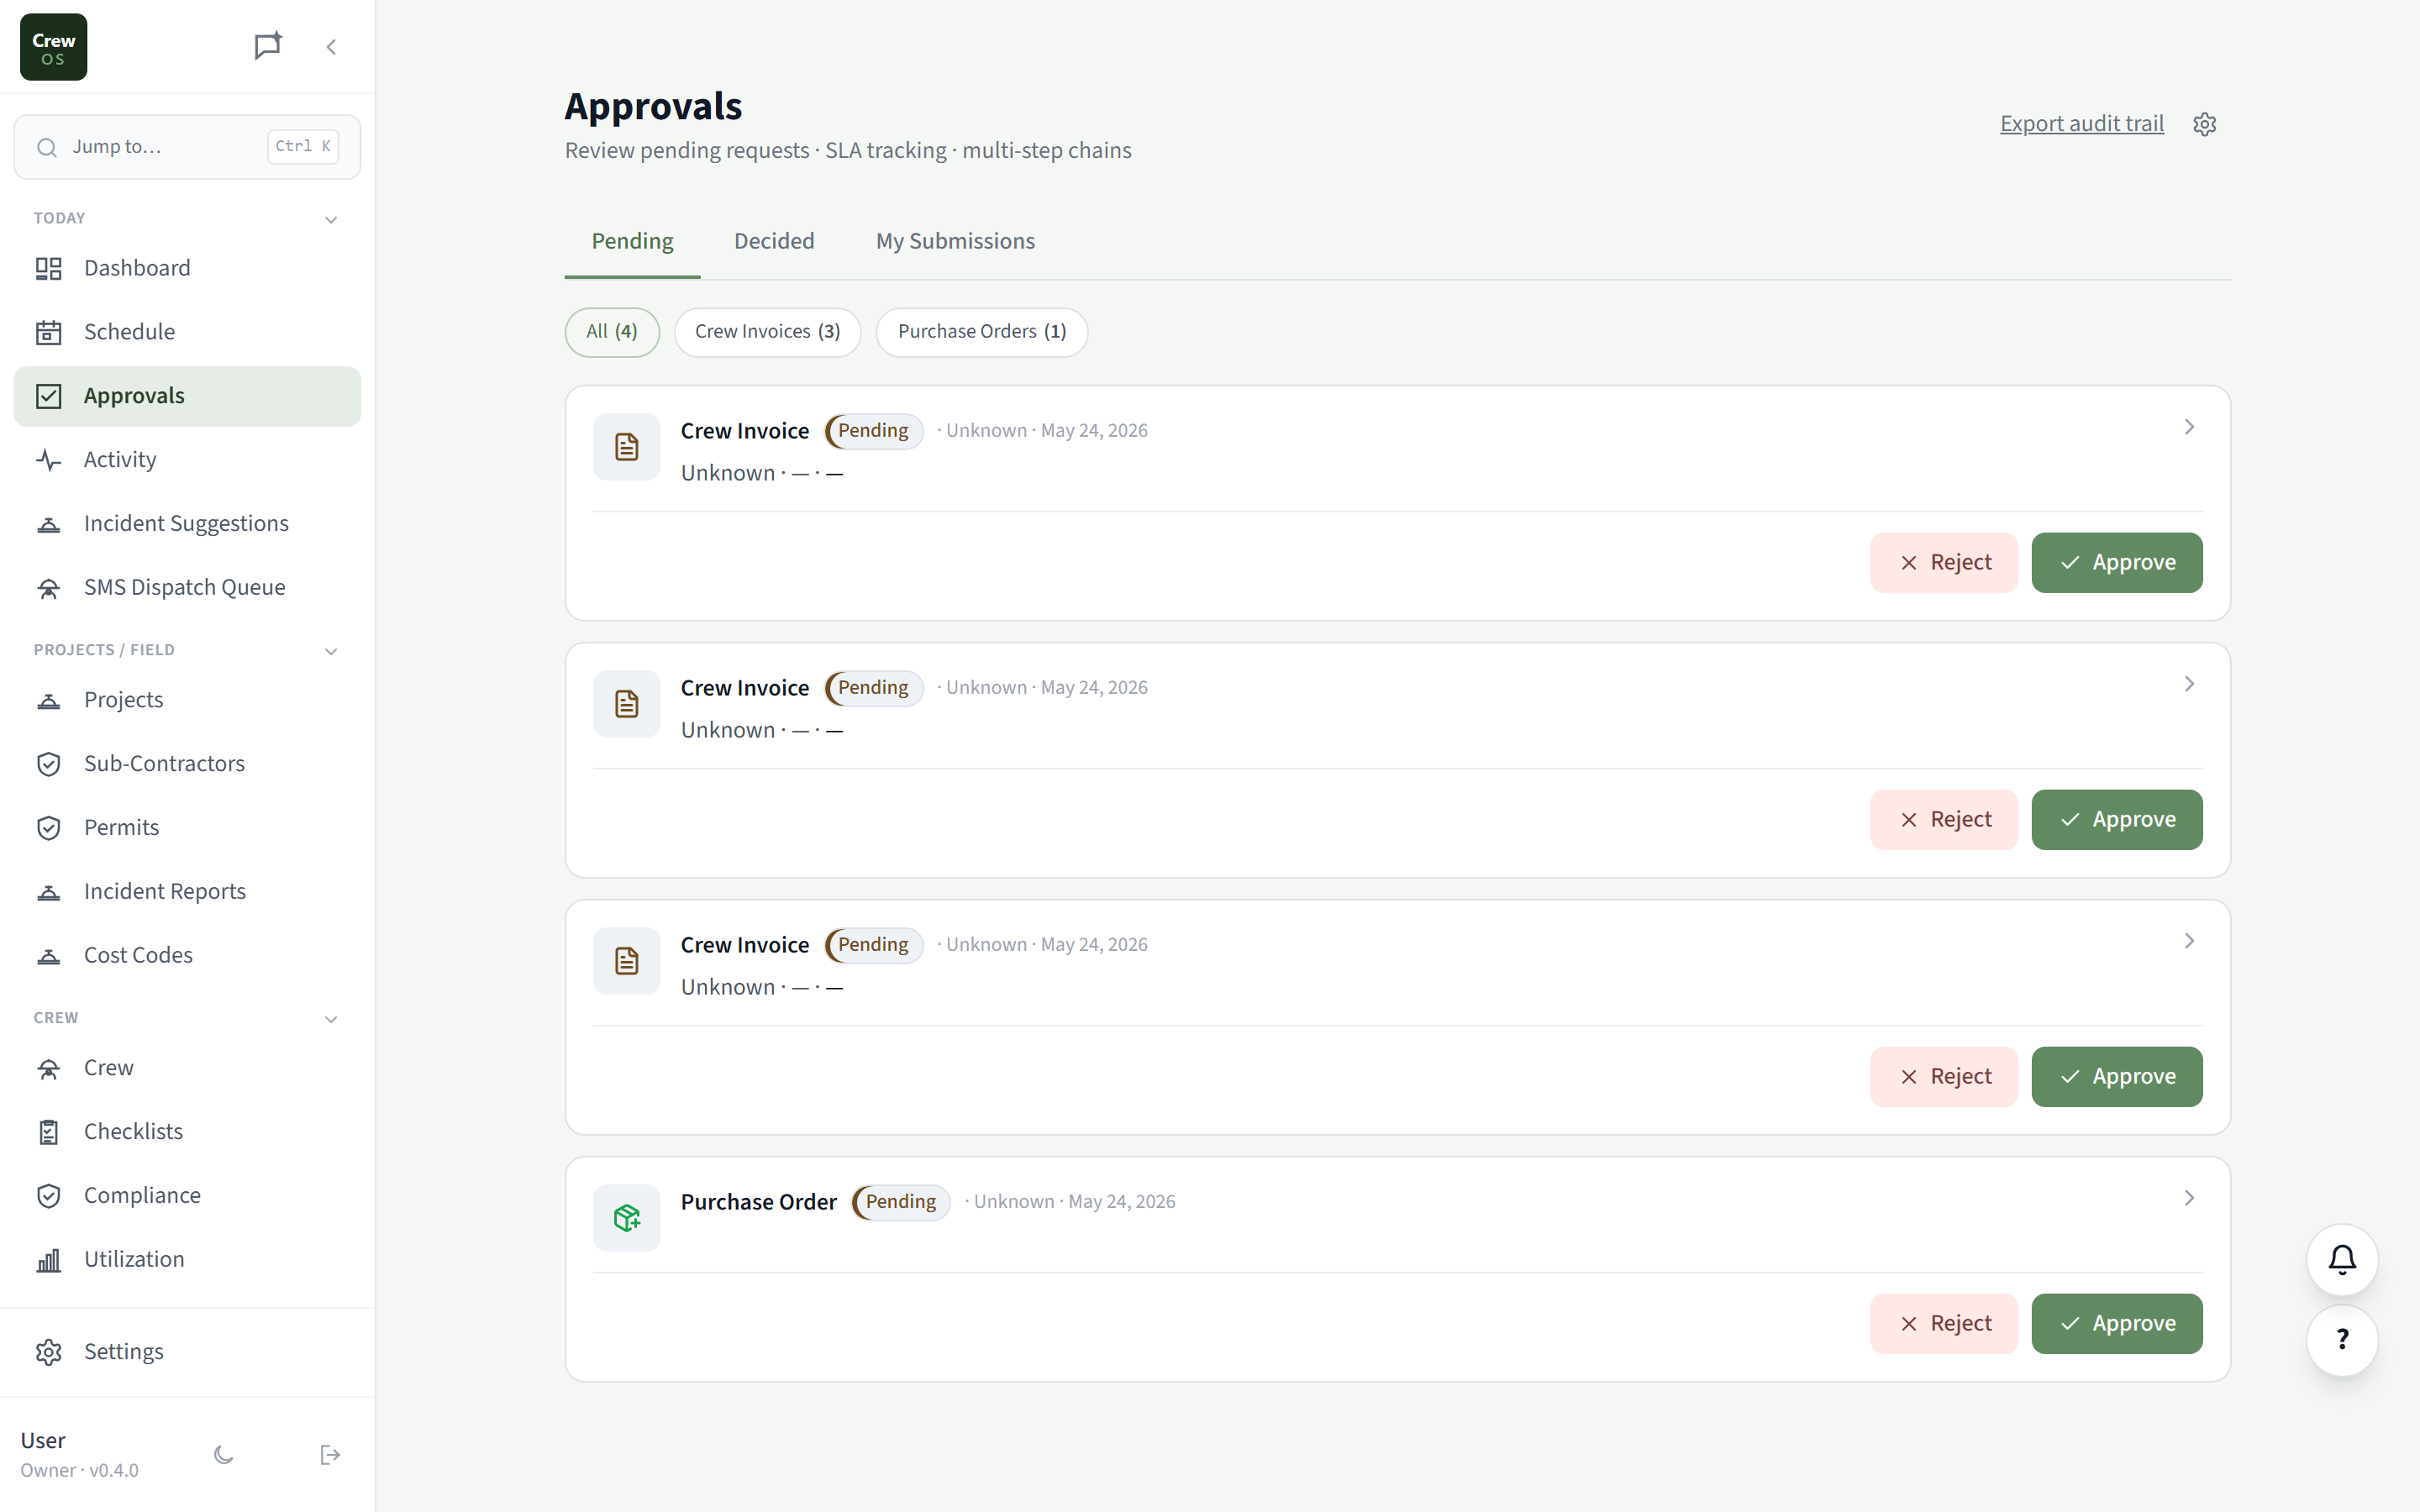Screen dimensions: 2420x1512
Task: Approve the third Crew Invoice
Action: 2116,1077
